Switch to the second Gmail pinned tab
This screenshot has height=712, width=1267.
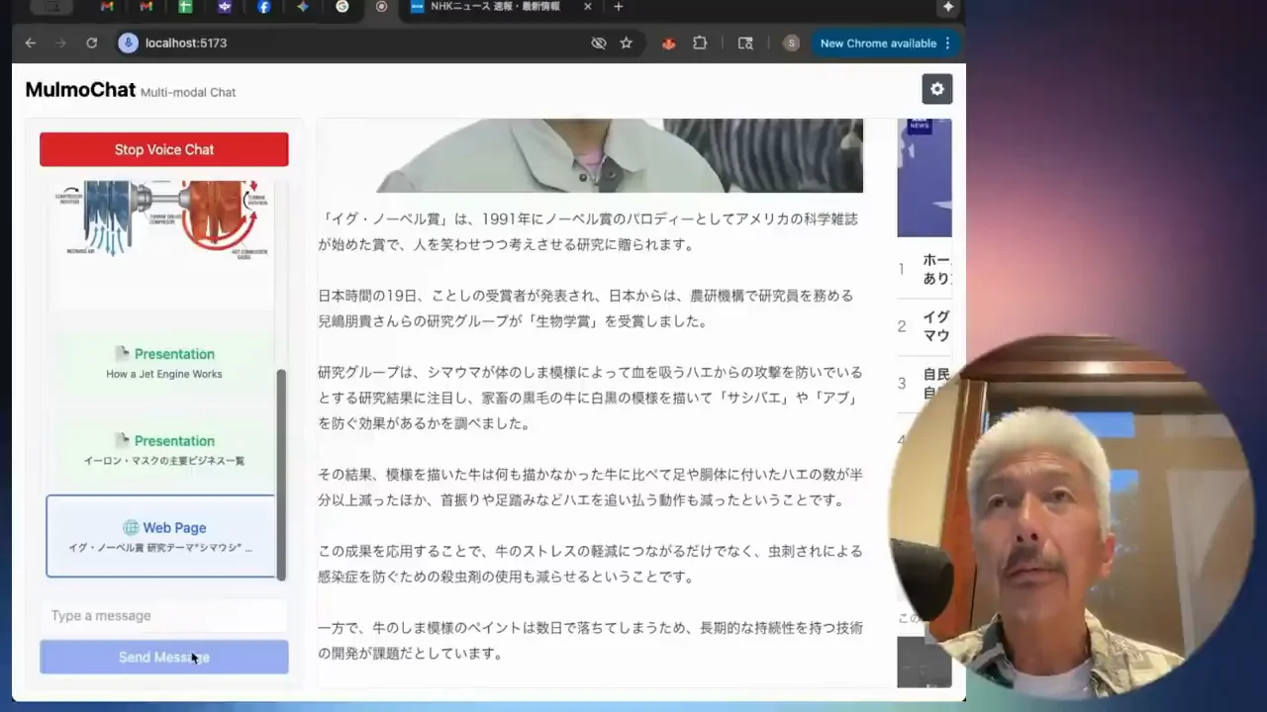click(x=146, y=7)
